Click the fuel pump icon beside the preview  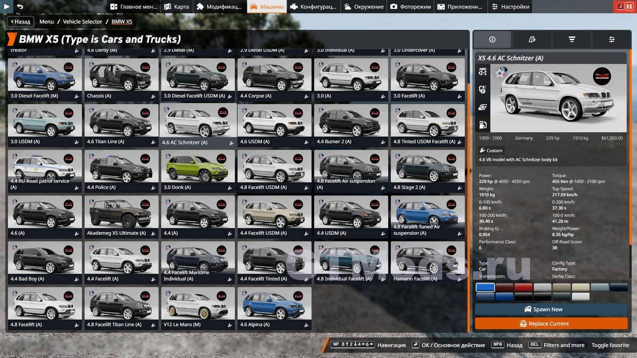pyautogui.click(x=483, y=125)
